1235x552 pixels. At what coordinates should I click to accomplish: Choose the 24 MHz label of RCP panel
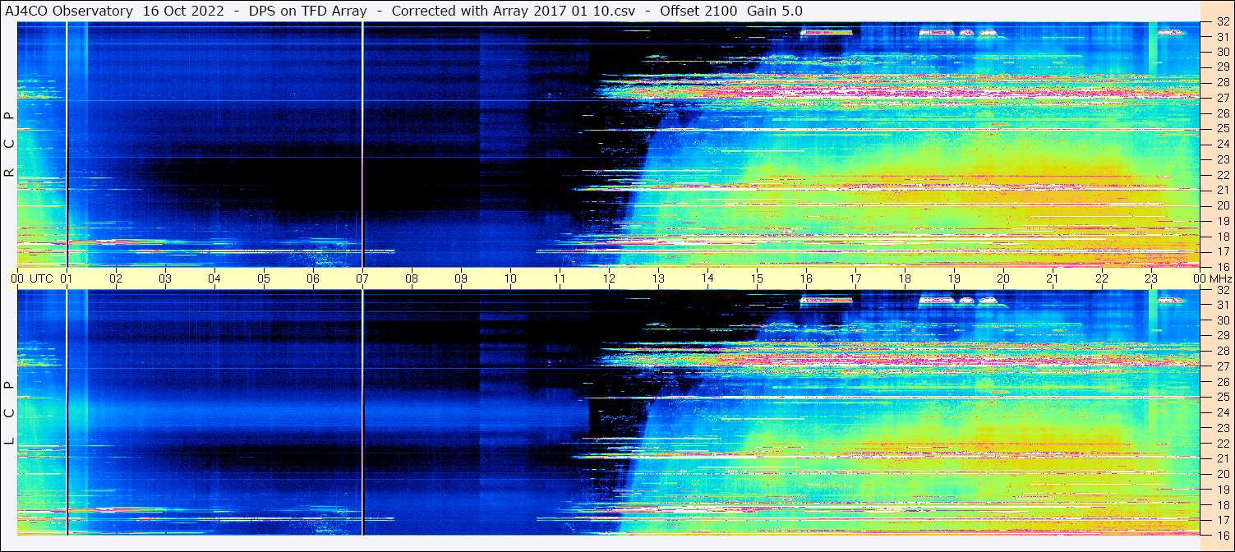[x=1222, y=144]
